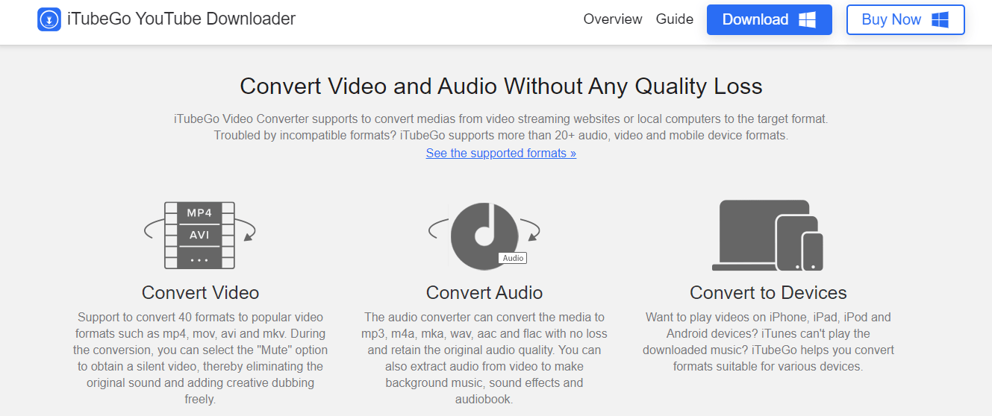Open the Overview nav item
The height and width of the screenshot is (416, 992).
613,19
